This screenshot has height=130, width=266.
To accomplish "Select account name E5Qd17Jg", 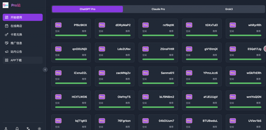I will 255,49.
